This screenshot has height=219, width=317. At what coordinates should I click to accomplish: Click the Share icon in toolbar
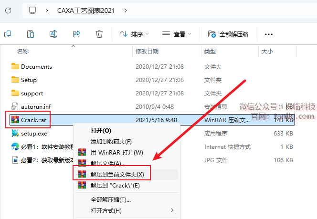(x=76, y=34)
